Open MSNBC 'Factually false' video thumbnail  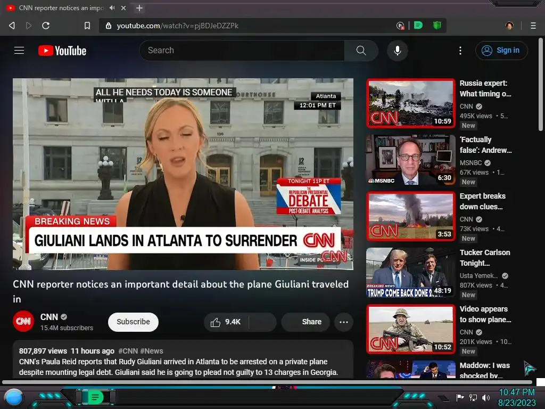click(411, 160)
